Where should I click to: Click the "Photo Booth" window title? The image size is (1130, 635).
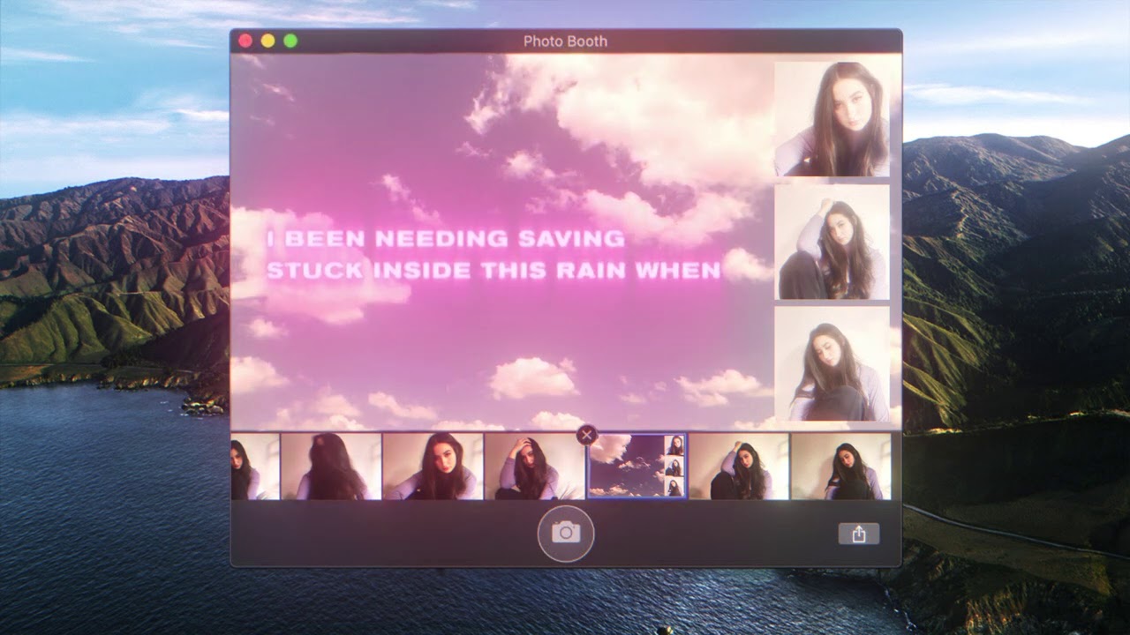click(565, 41)
